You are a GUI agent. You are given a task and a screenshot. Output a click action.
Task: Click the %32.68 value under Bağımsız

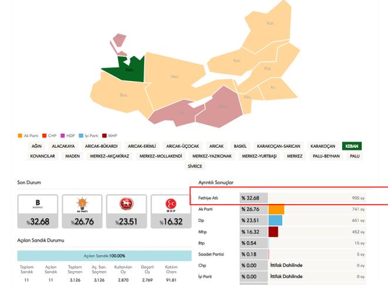pos(38,221)
